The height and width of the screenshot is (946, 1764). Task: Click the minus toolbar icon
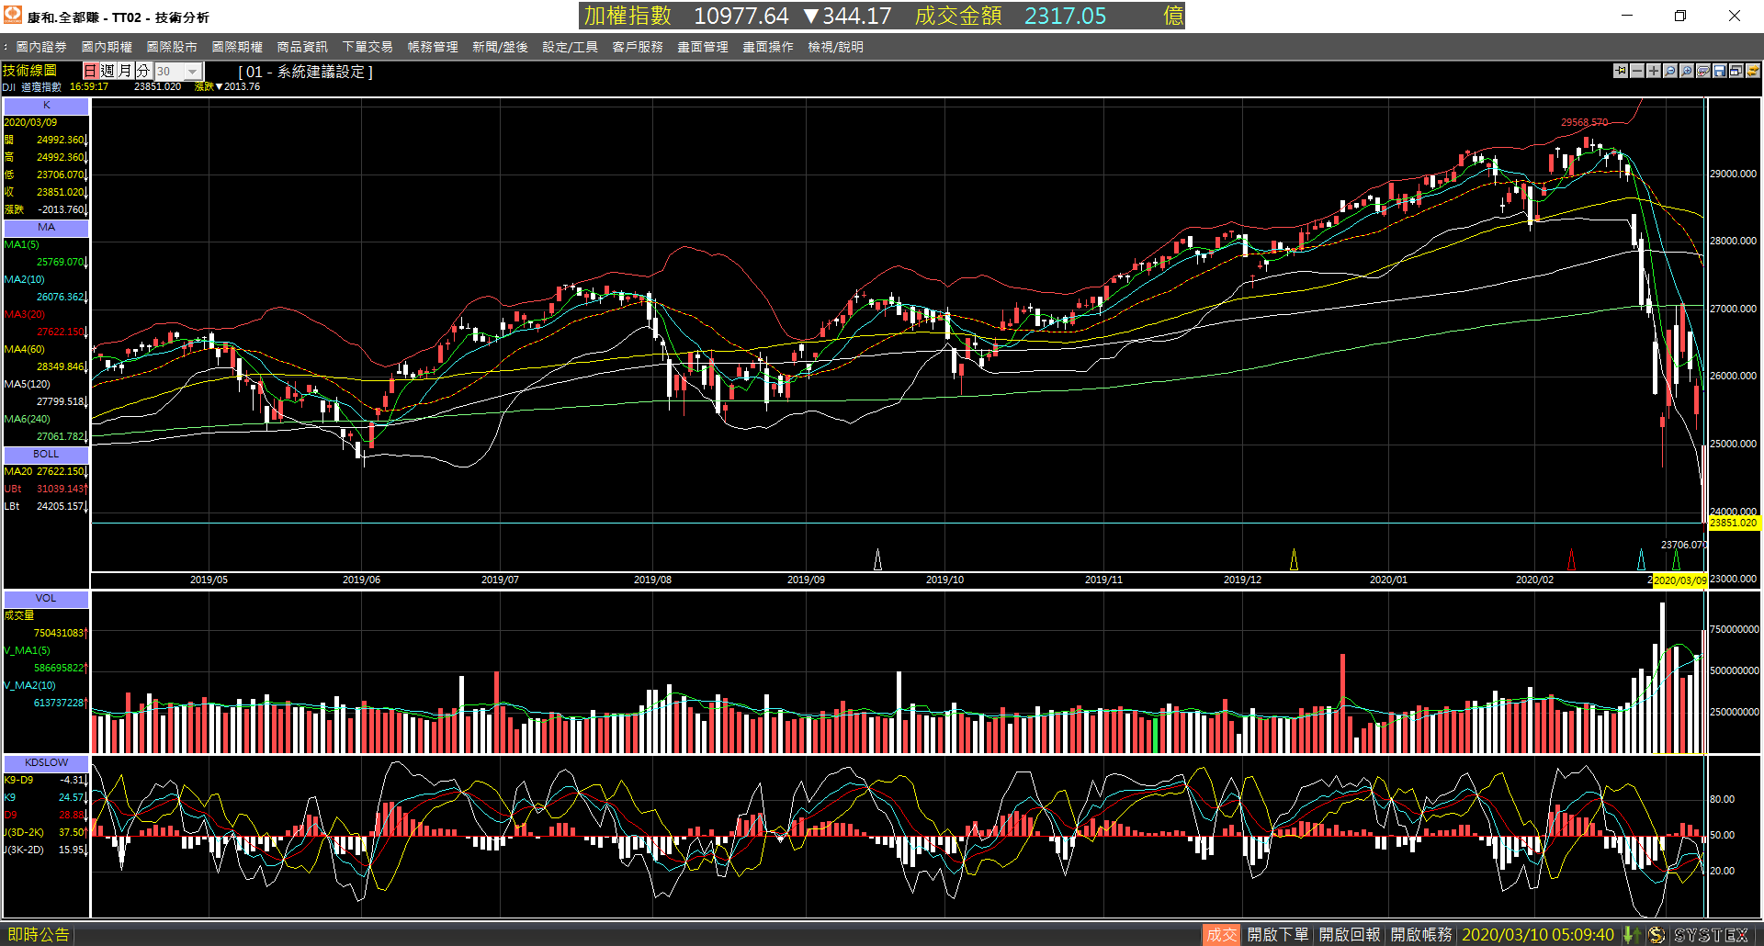(1637, 71)
